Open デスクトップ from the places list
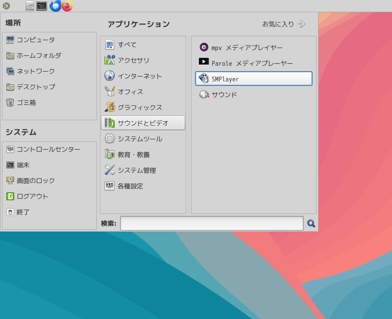This screenshot has height=319, width=392. click(36, 87)
